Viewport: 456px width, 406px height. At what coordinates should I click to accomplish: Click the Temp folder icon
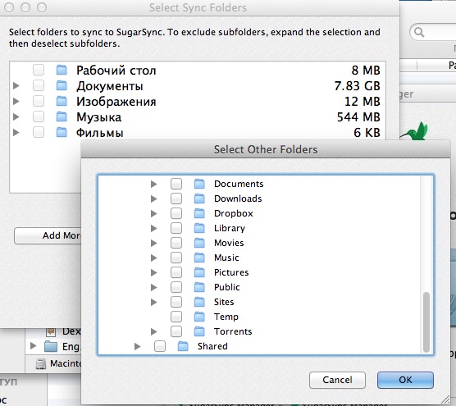pos(199,317)
